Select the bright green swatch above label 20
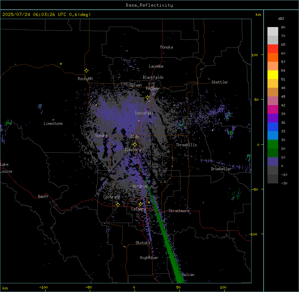Screen dimensions: 299x292 [273, 144]
